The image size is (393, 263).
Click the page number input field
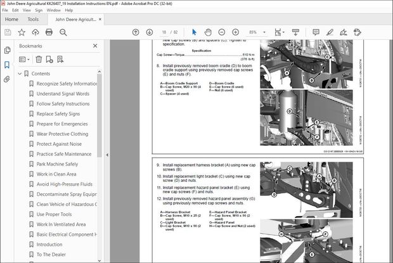coord(164,32)
